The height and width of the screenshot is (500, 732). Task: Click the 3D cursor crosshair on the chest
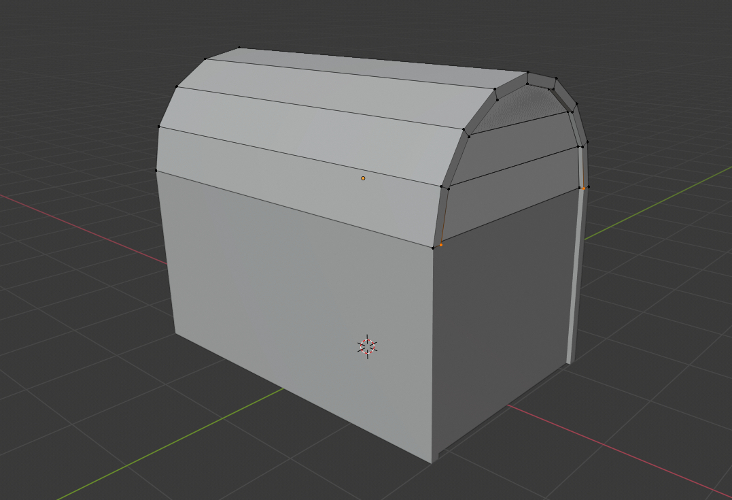(x=368, y=346)
